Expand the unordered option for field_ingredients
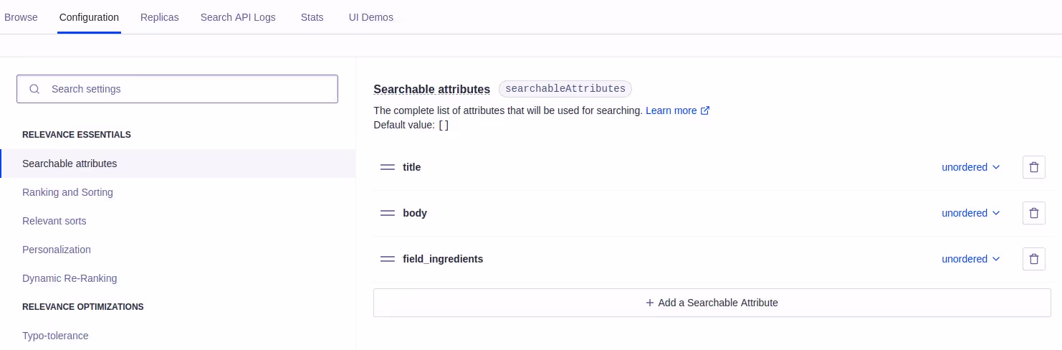The height and width of the screenshot is (350, 1062). pyautogui.click(x=970, y=259)
